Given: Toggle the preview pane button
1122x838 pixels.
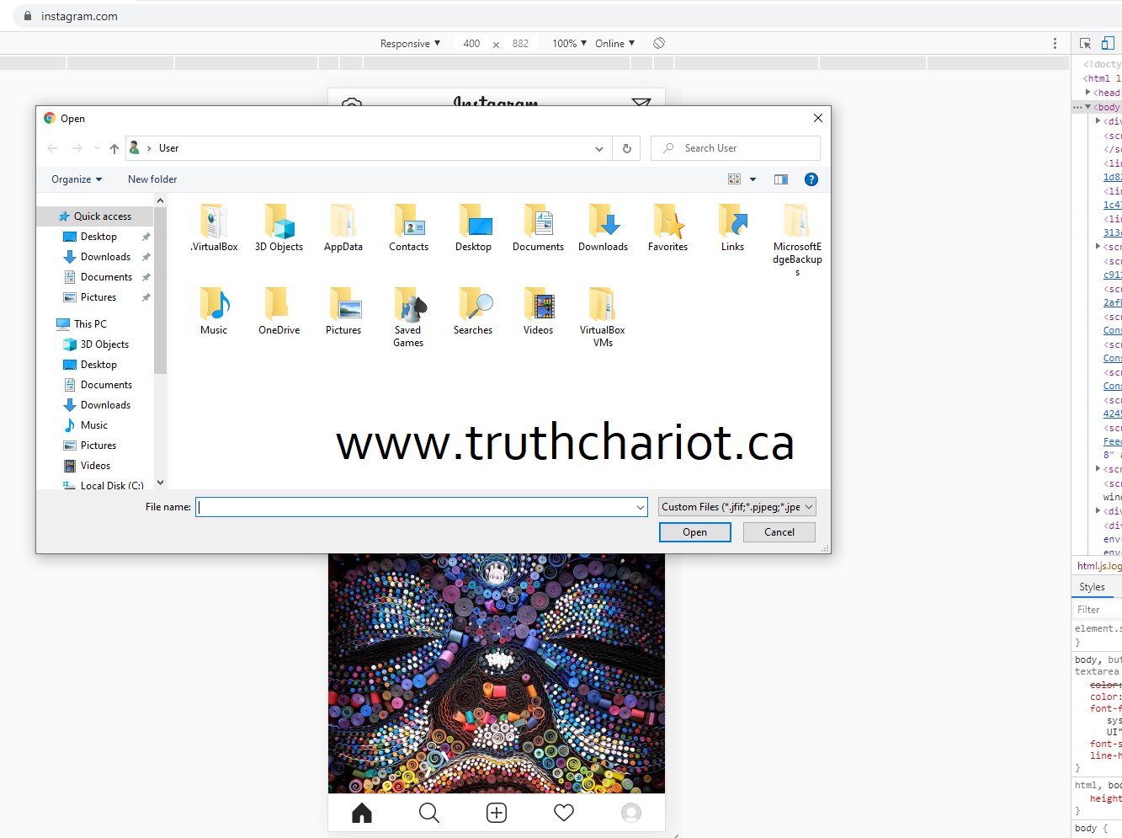Looking at the screenshot, I should pyautogui.click(x=781, y=179).
